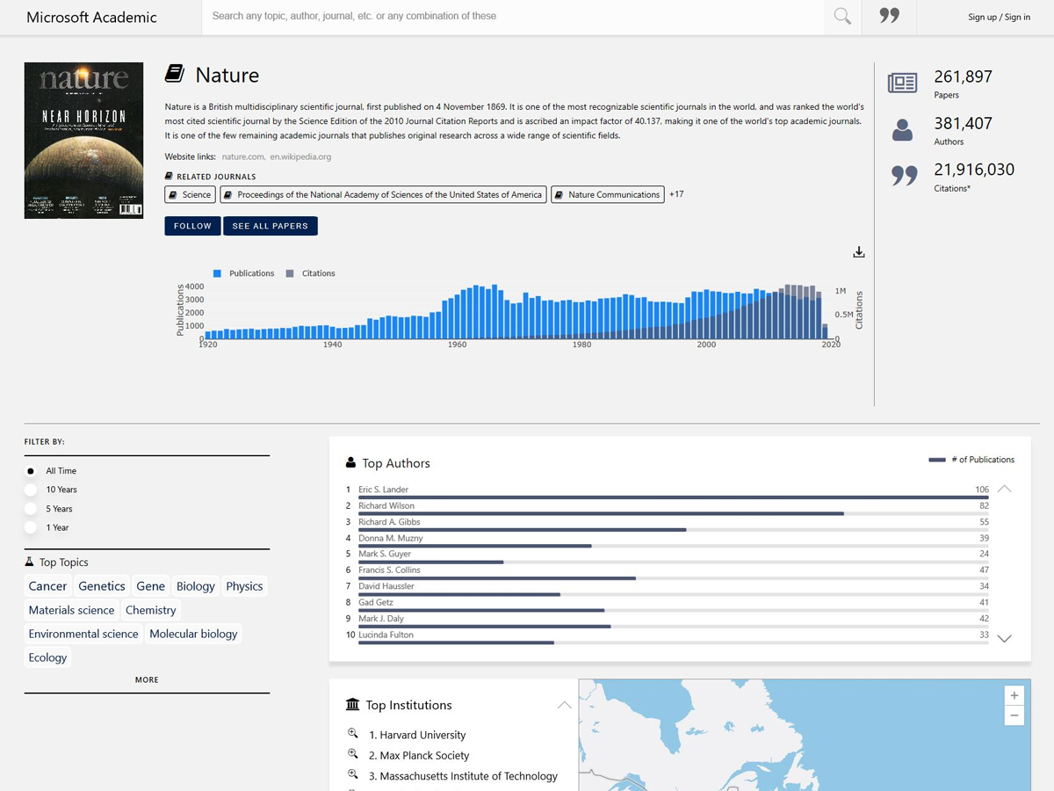Viewport: 1054px width, 791px height.
Task: Open the Nature Communications related journal
Action: coord(607,194)
